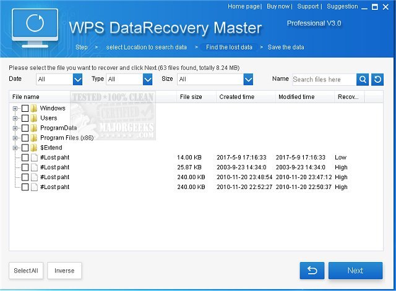Expand the Program Files (x86) tree node
This screenshot has width=396, height=291.
pyautogui.click(x=15, y=138)
